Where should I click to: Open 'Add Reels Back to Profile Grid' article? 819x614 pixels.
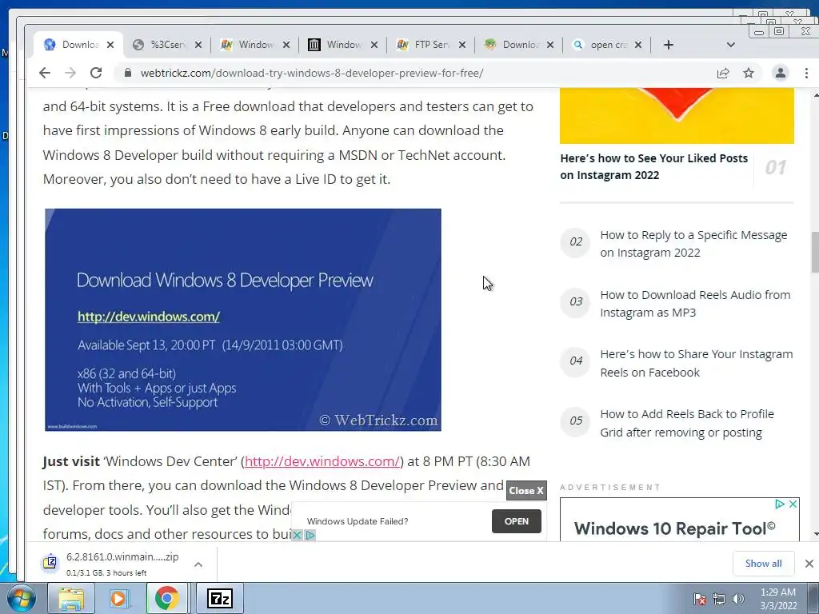coord(687,423)
